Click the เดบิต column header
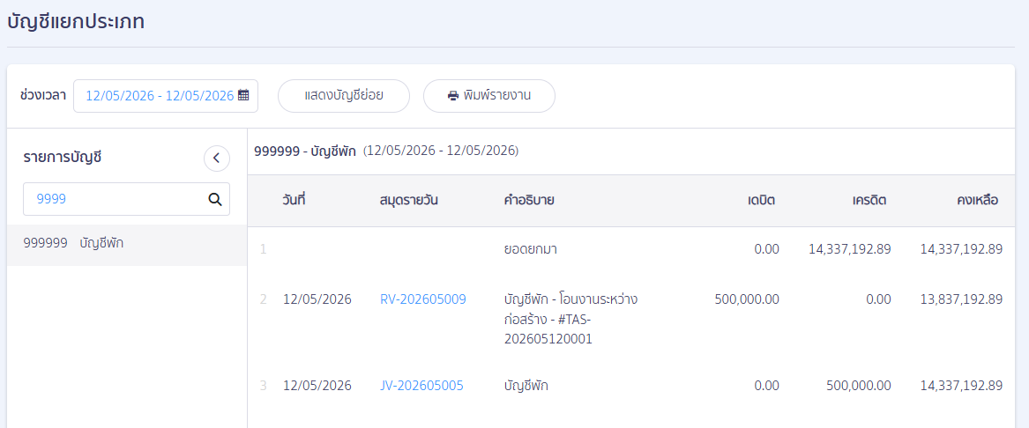The height and width of the screenshot is (428, 1029). 761,201
